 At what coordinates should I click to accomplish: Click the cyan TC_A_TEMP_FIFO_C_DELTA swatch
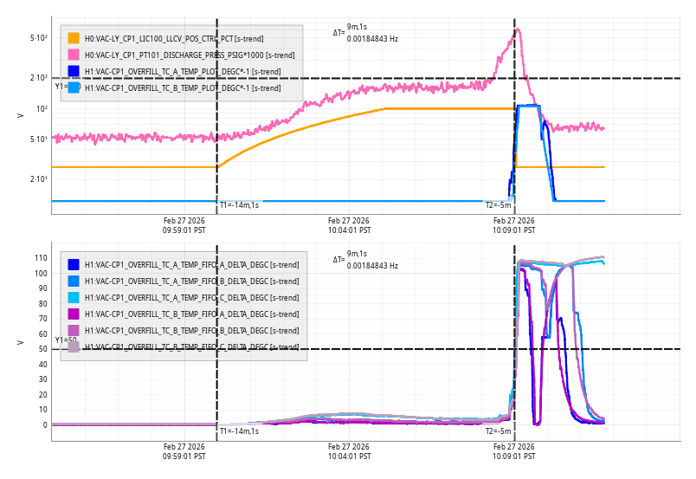pos(74,298)
